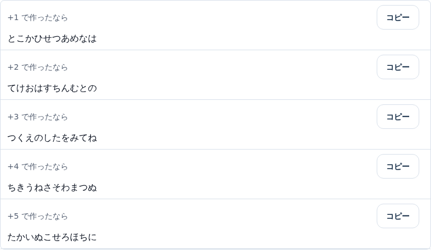Click the text ちきうねさそわまつぬ
This screenshot has width=431, height=250.
click(x=52, y=187)
